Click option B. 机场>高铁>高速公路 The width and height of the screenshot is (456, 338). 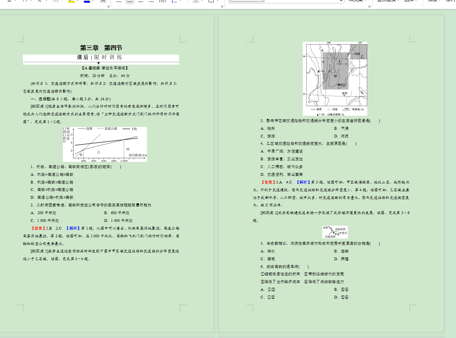(x=52, y=182)
